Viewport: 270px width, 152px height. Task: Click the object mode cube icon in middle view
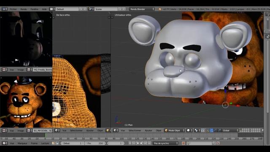click(x=108, y=130)
